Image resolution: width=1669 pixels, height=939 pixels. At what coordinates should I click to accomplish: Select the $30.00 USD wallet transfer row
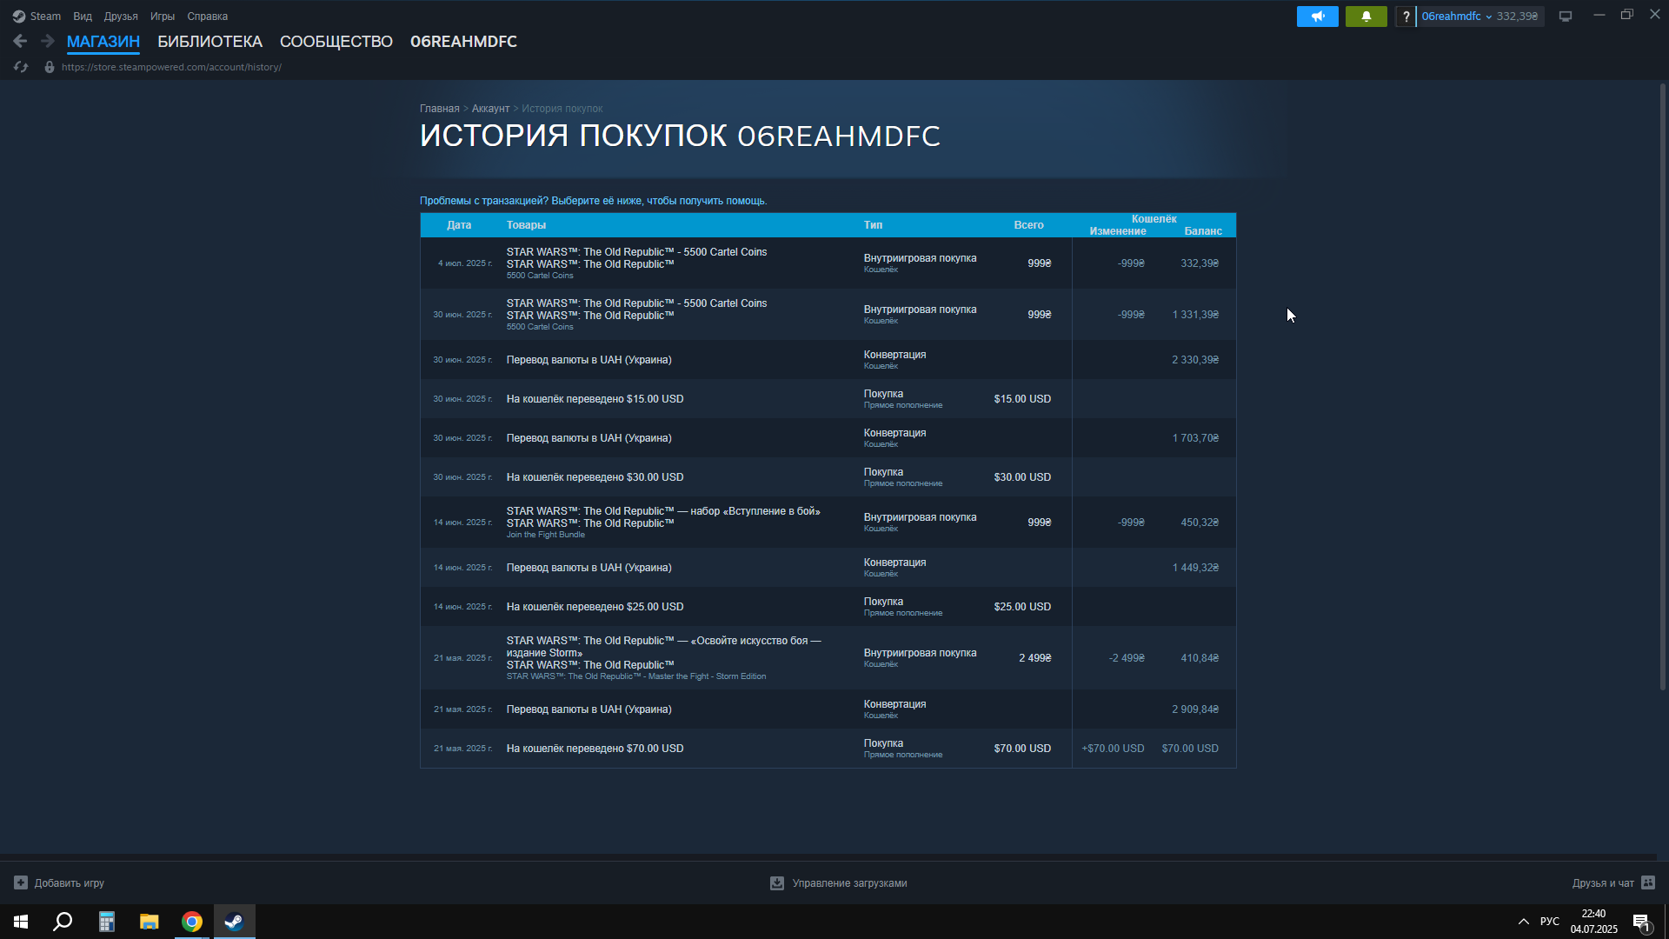pyautogui.click(x=828, y=476)
